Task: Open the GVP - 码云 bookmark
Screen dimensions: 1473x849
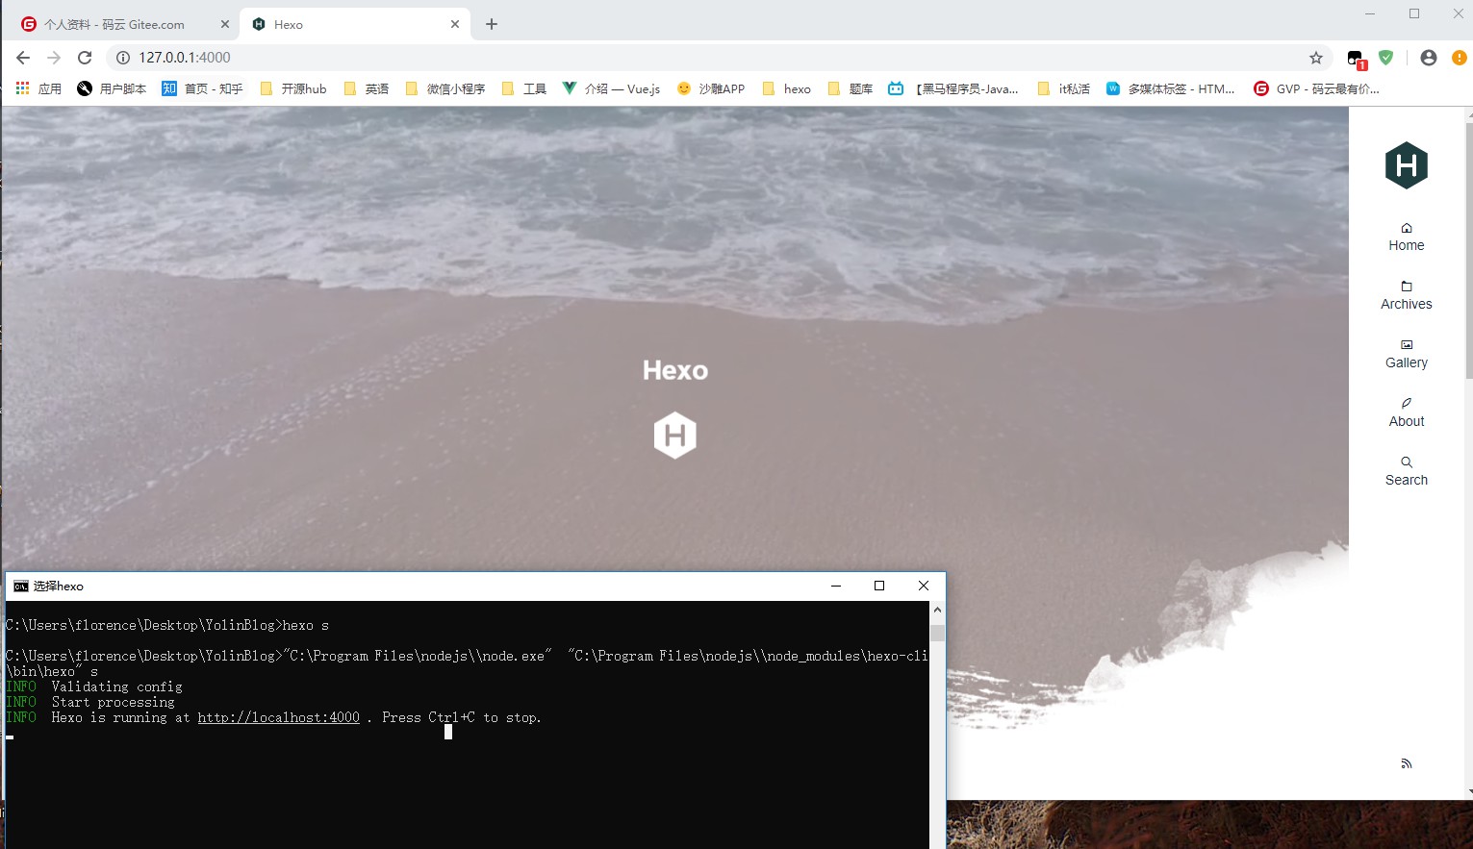Action: (x=1316, y=88)
